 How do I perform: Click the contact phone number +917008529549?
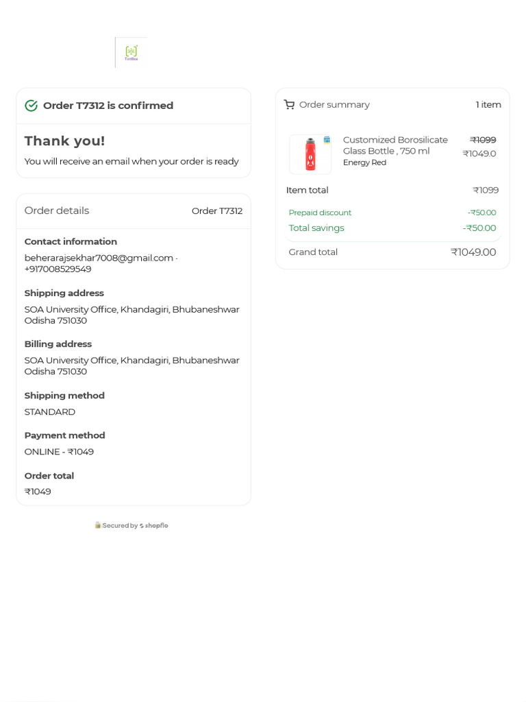pyautogui.click(x=58, y=269)
